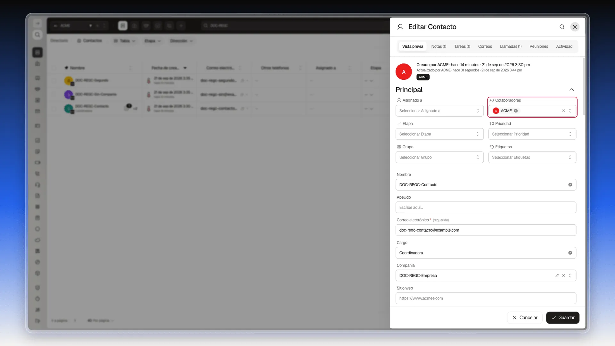Switch to the Notas (1) tab
Screen dimensions: 615x346
439,46
